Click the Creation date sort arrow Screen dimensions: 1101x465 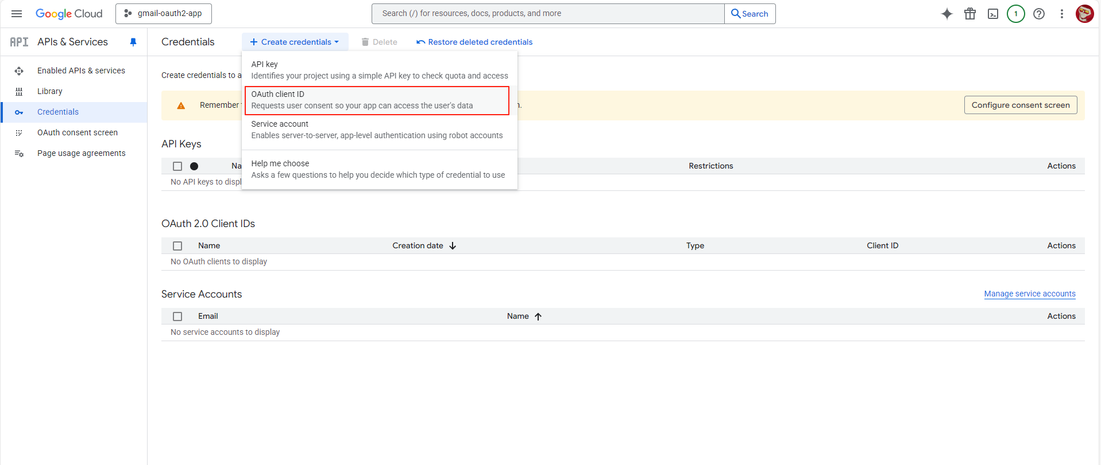tap(453, 246)
